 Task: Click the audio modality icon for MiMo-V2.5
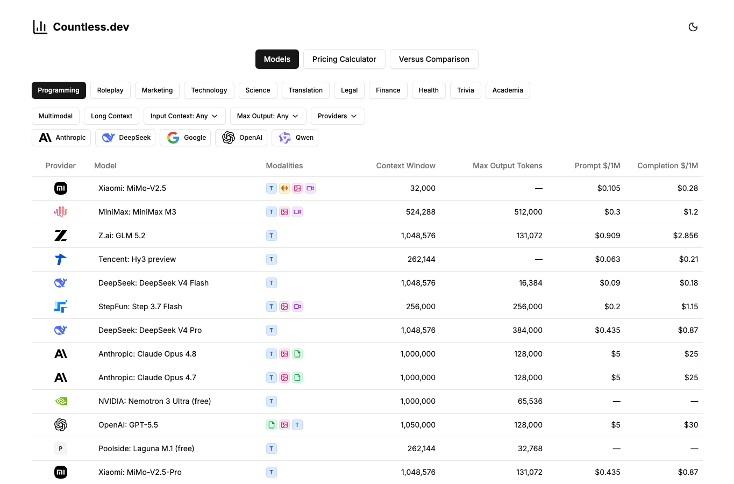[284, 188]
